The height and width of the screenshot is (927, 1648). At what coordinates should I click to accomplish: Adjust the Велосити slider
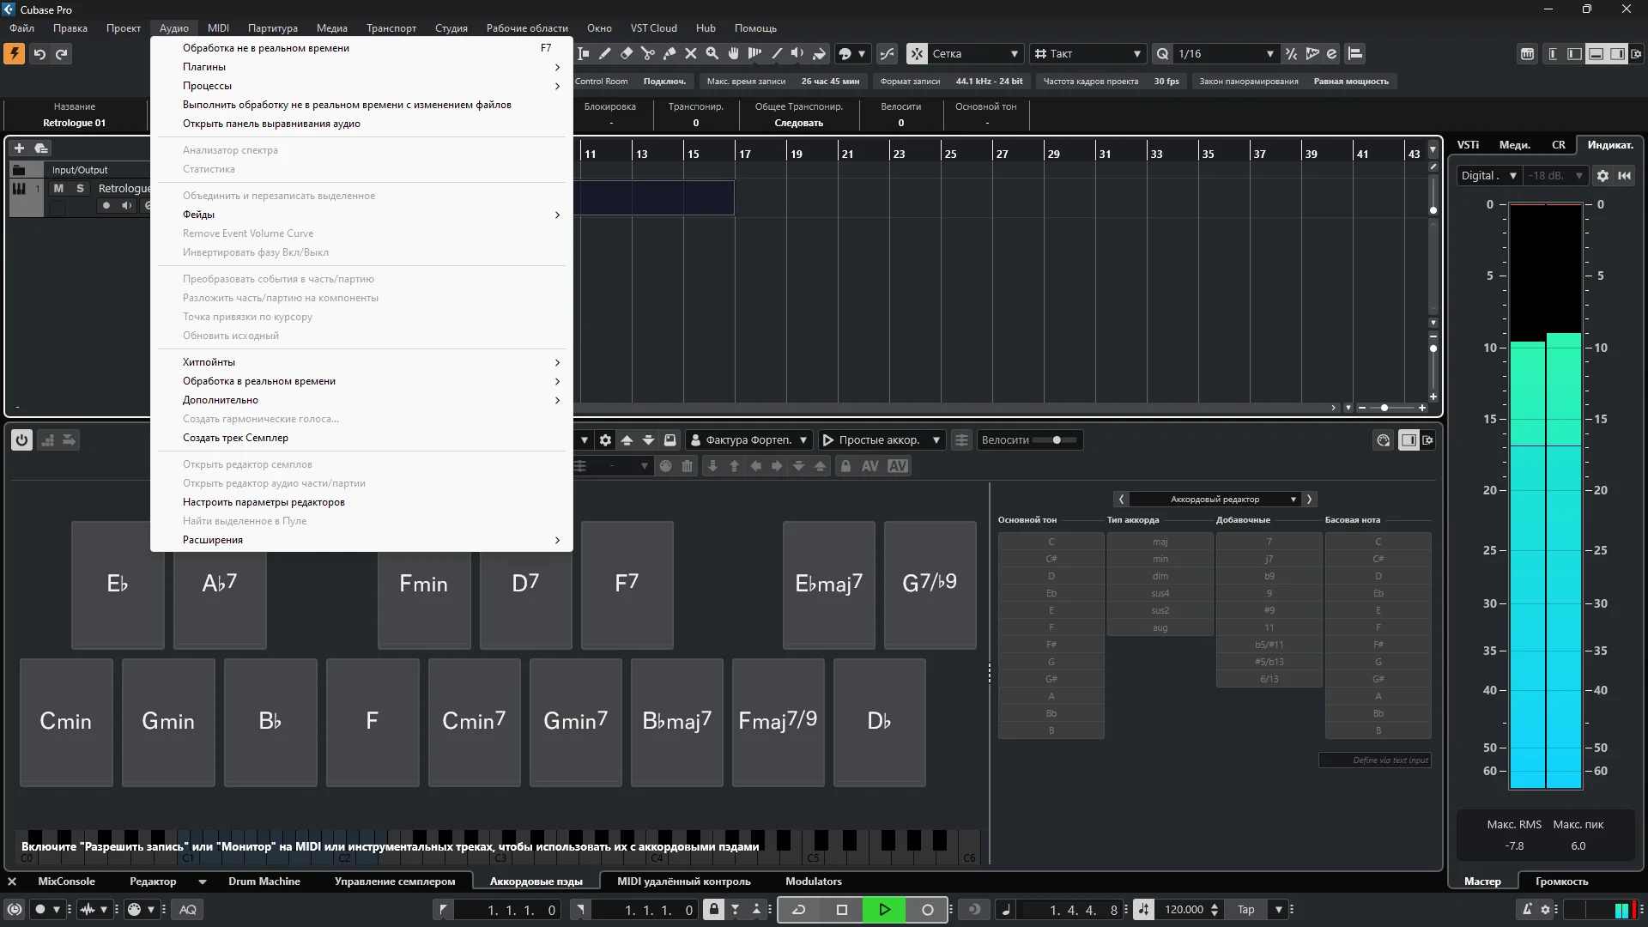[x=1057, y=440]
